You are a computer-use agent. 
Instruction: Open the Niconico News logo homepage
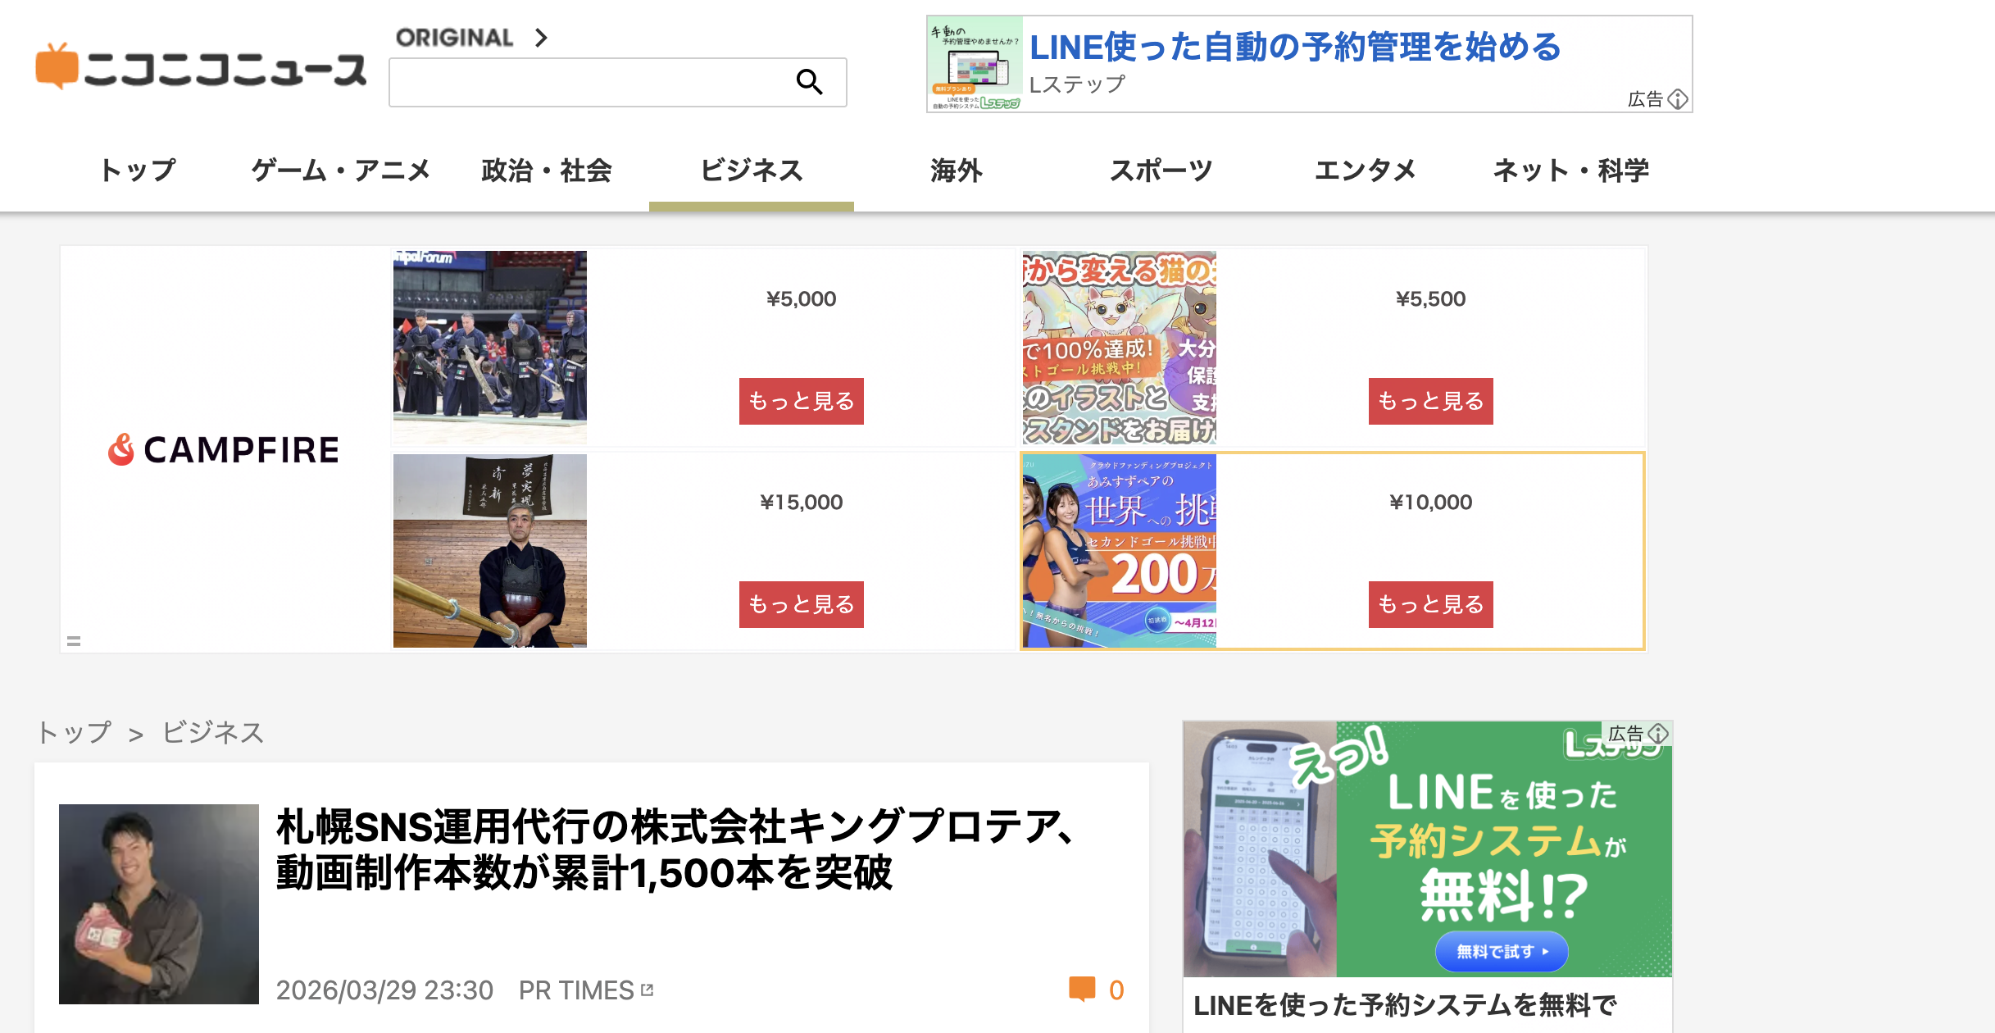201,67
